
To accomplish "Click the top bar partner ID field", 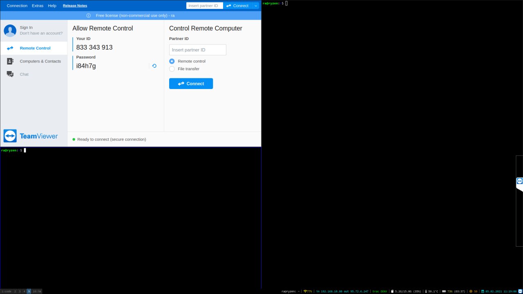I will 205,6.
